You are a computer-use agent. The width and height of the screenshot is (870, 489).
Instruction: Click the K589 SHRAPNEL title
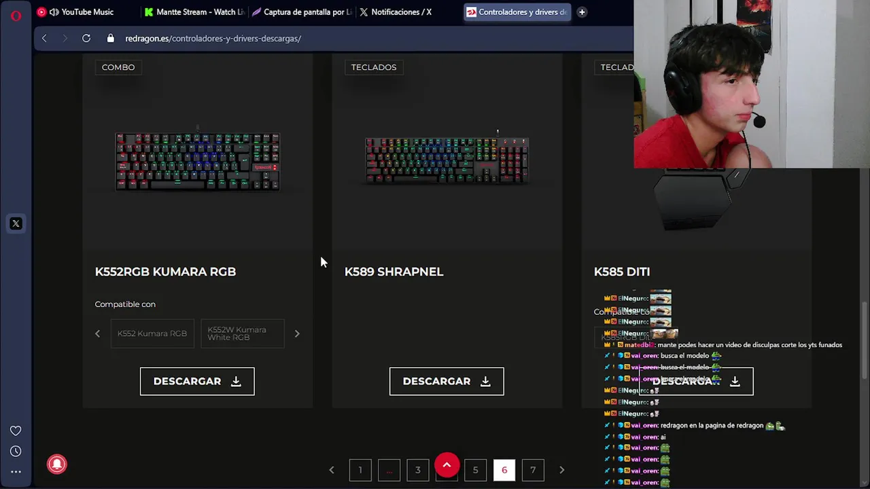(394, 272)
